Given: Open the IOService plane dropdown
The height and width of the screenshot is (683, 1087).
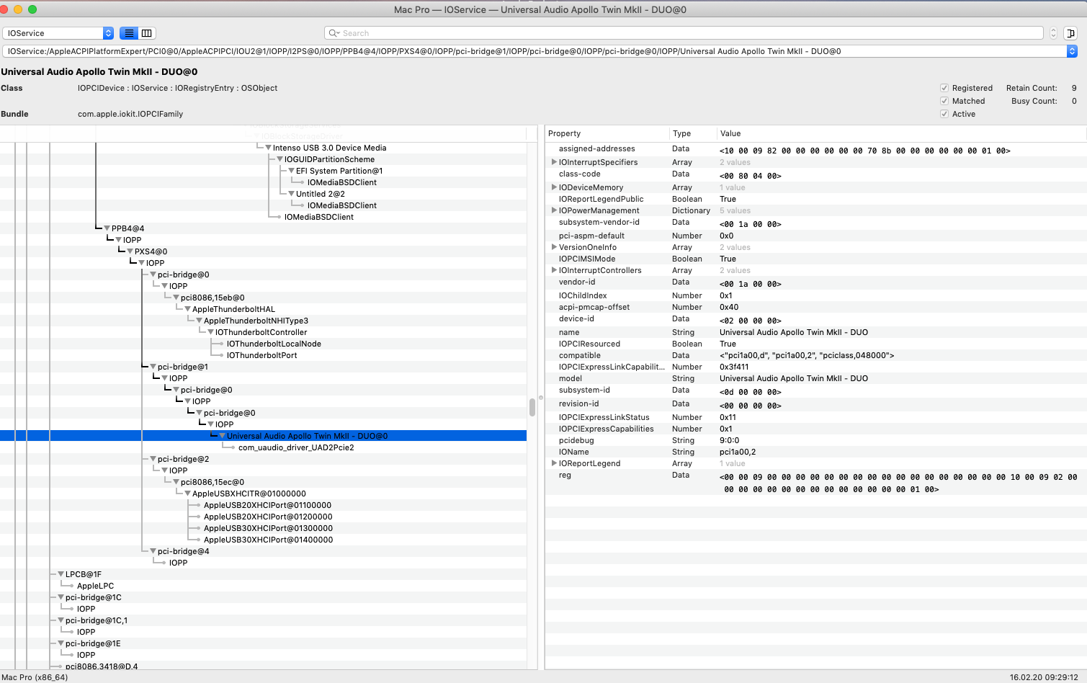Looking at the screenshot, I should tap(58, 33).
